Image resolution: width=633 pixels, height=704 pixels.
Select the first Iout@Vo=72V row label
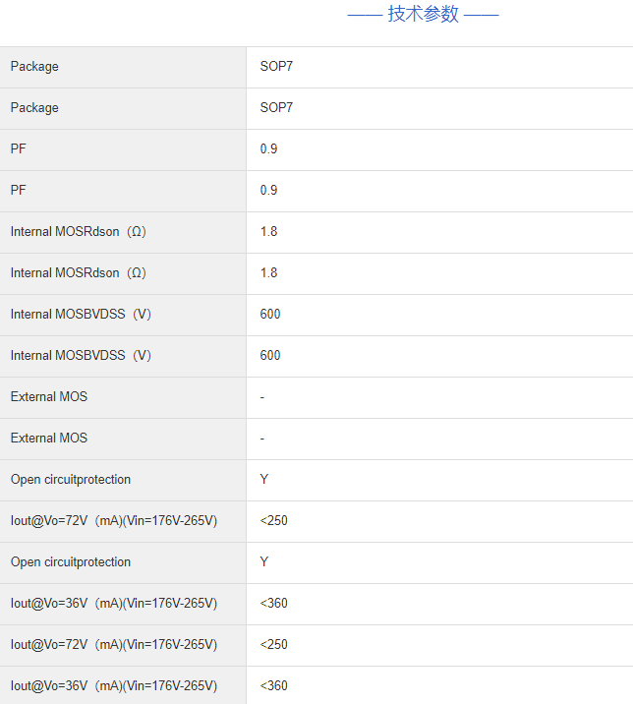coord(114,521)
